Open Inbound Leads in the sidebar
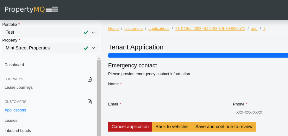Image resolution: width=288 pixels, height=136 pixels. [x=18, y=131]
